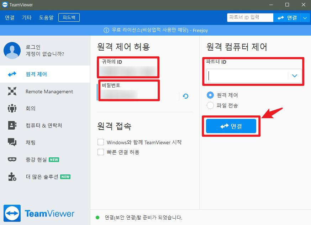The image size is (311, 225).
Task: Enable 빠른 연결 허용 checkbox
Action: [x=101, y=152]
